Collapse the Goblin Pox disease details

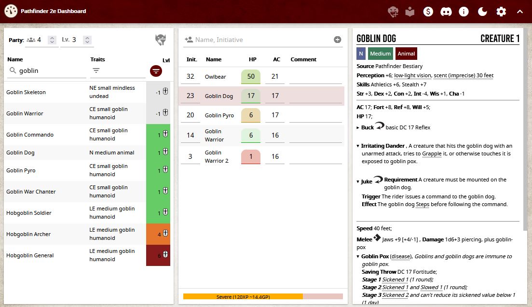(x=358, y=257)
